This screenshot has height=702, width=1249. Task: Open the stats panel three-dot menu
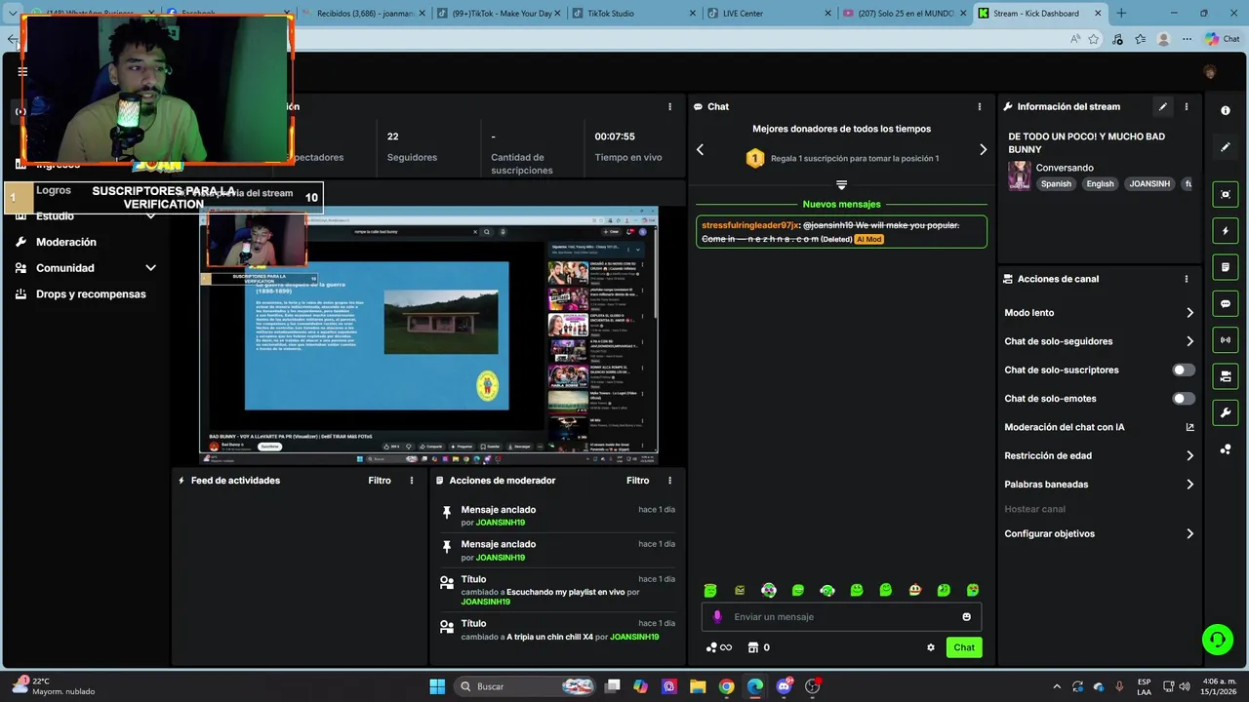(x=669, y=106)
